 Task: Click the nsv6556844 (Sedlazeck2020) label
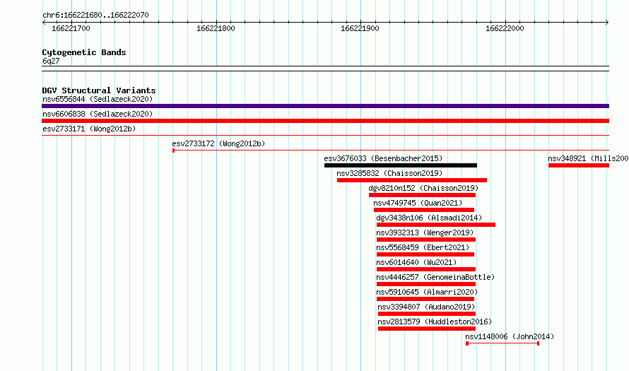pyautogui.click(x=98, y=99)
